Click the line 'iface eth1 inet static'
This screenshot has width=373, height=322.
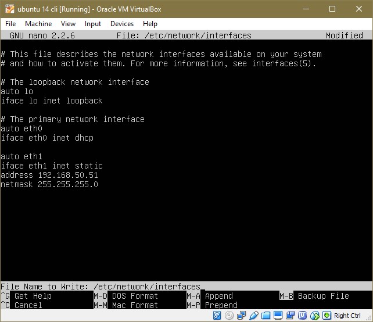(52, 166)
